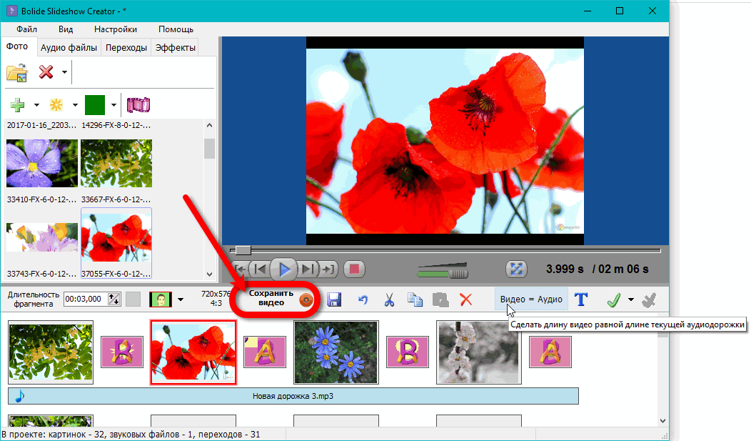Click the purple film strip icon
The width and height of the screenshot is (751, 441).
(138, 105)
